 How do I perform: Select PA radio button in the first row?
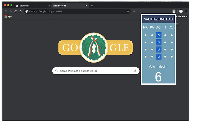point(152,35)
